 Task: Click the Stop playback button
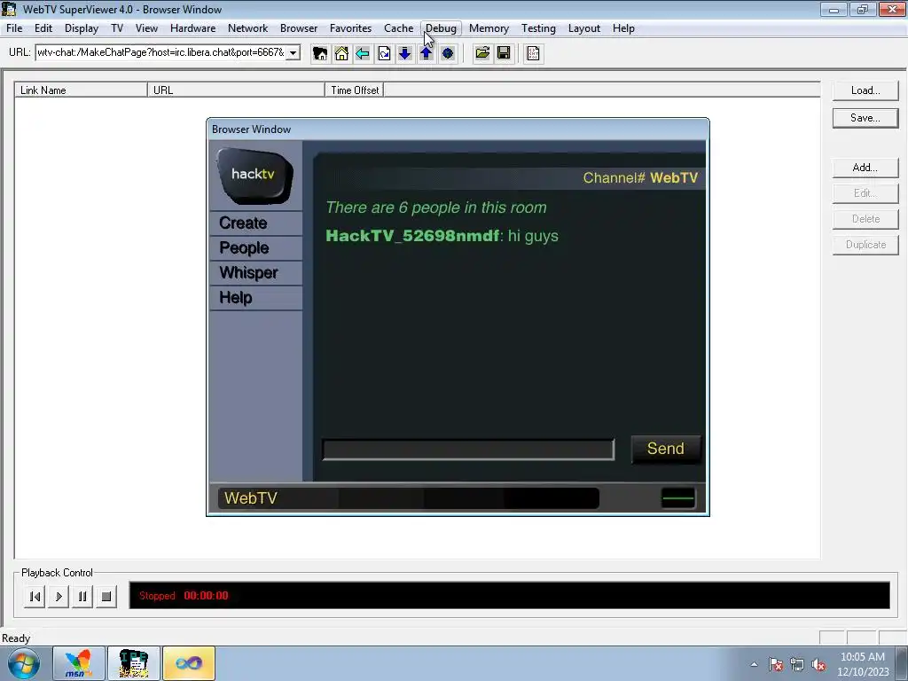pos(106,597)
